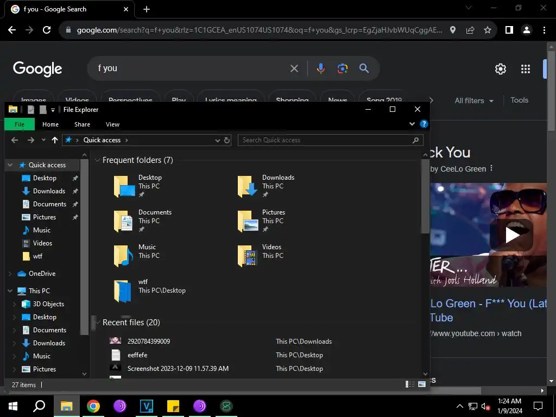Play the CeeLo Green video thumbnail

tap(511, 235)
